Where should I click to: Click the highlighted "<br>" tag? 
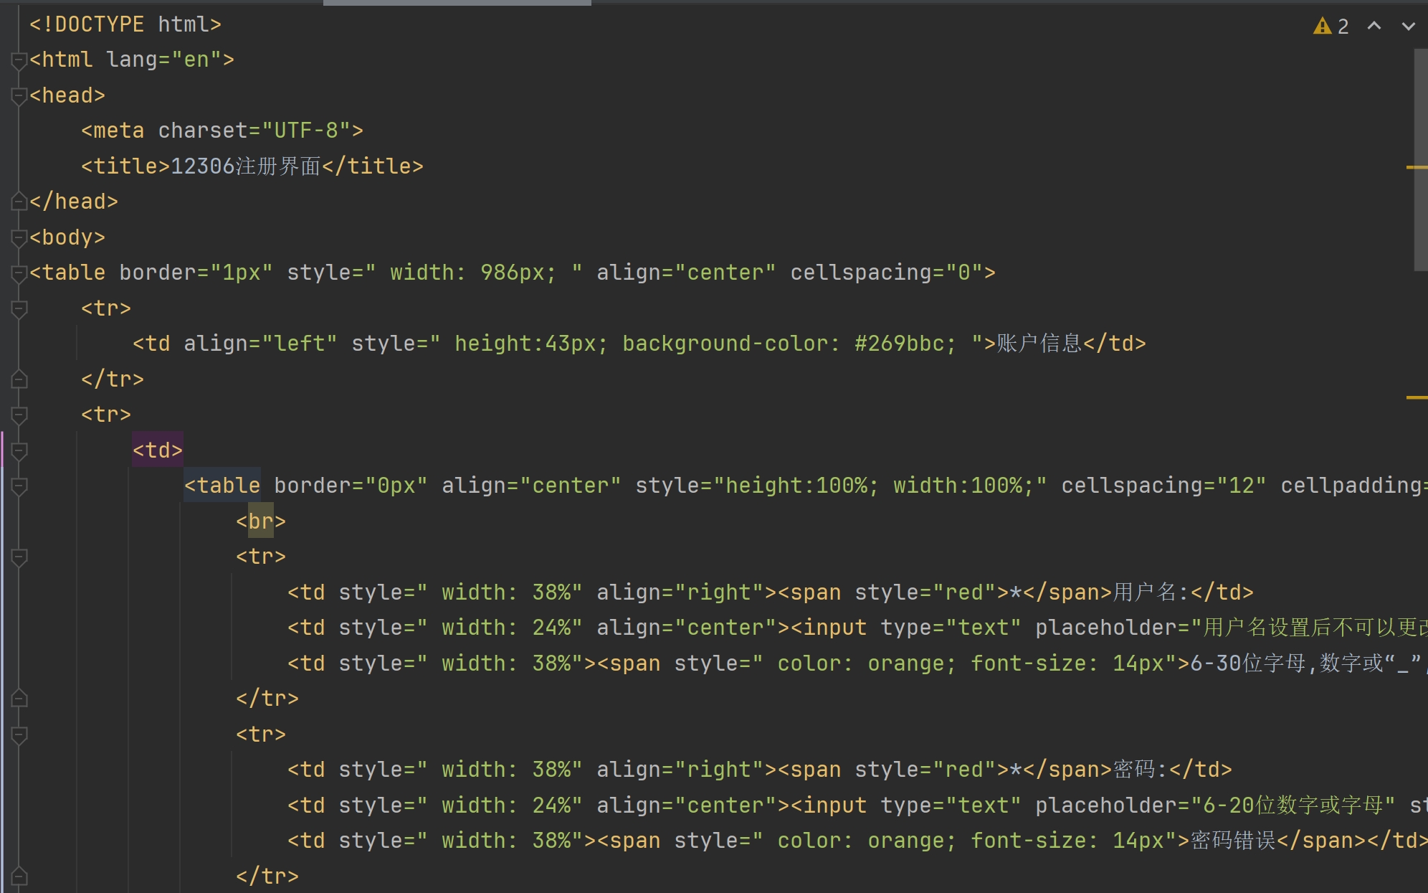coord(261,521)
